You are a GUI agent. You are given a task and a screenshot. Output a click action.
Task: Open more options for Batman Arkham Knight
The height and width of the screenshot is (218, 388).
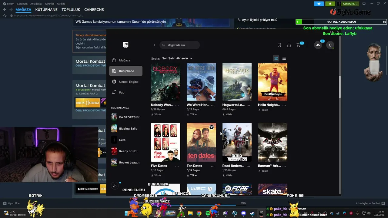coord(284,166)
